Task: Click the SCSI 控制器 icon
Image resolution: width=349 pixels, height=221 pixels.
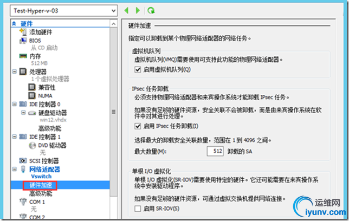Action: tap(23, 160)
